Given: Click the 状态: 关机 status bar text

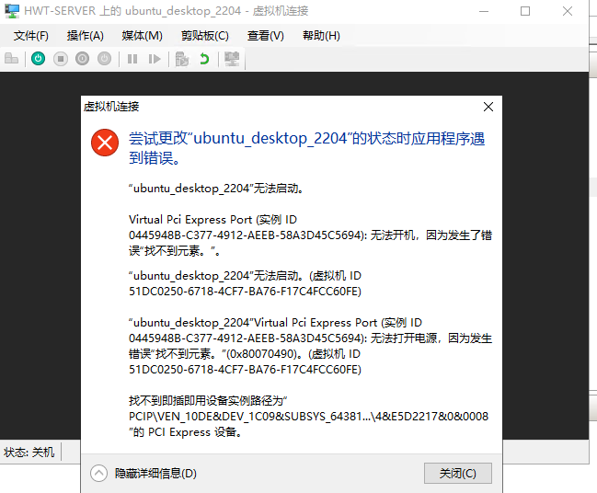Looking at the screenshot, I should (x=29, y=453).
